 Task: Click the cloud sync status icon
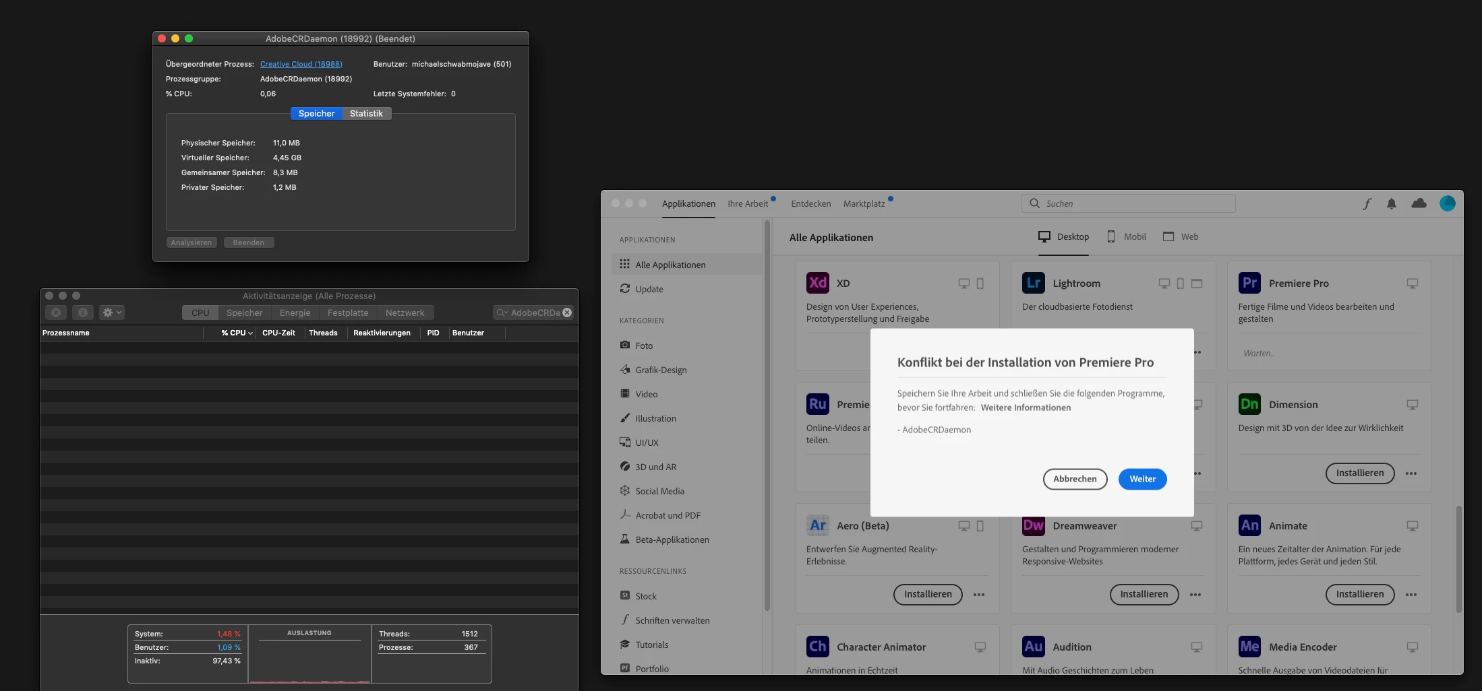[1419, 203]
